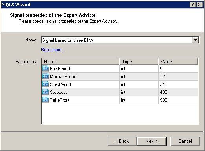Cancel the MQL5 Wizard
The image size is (205, 151).
(185, 141)
